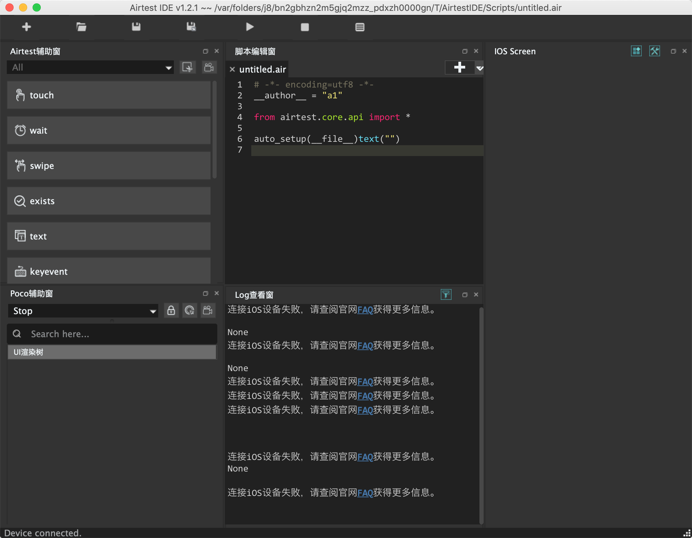Click the 'Device connected.' status text
Viewport: 692px width, 538px height.
click(x=43, y=533)
